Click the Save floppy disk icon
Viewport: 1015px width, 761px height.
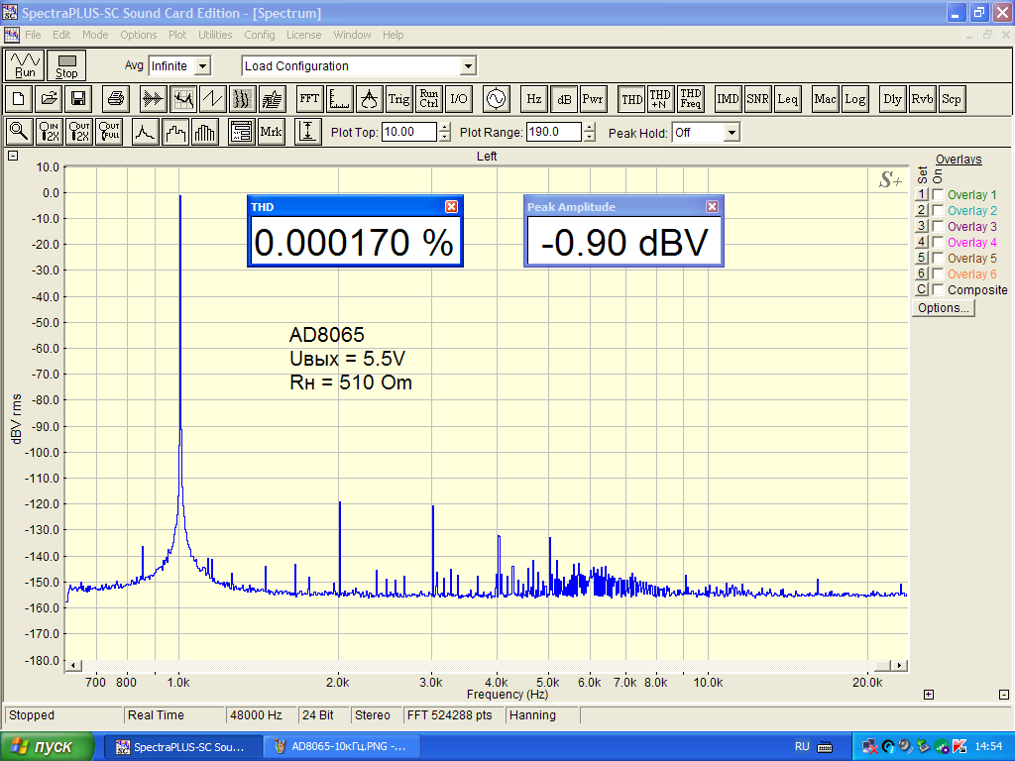(78, 99)
